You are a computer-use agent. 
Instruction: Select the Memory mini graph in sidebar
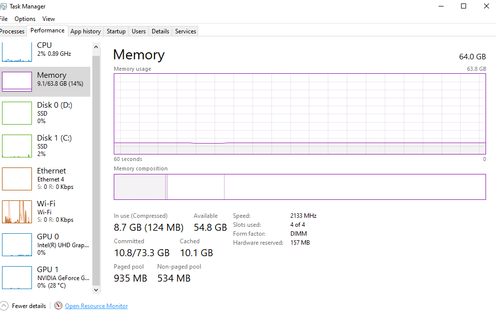tap(17, 82)
